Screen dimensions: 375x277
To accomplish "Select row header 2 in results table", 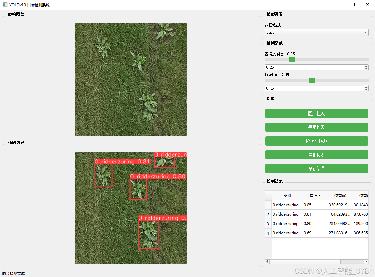I will (x=268, y=214).
